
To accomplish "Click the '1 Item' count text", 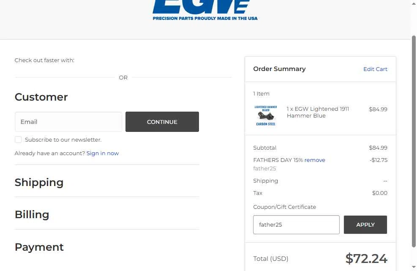I will 262,94.
